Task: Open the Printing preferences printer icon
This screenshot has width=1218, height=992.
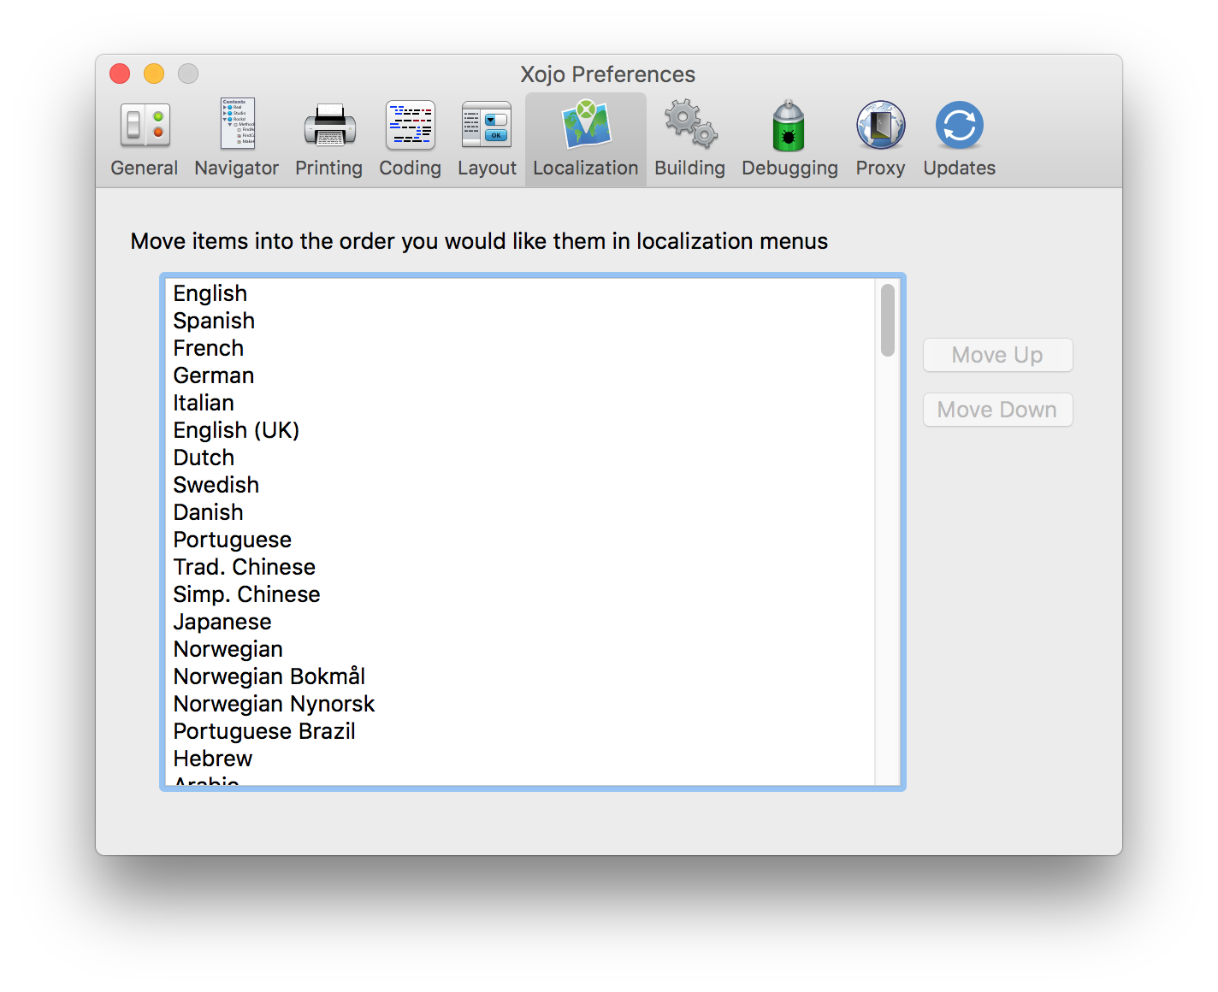Action: click(329, 126)
